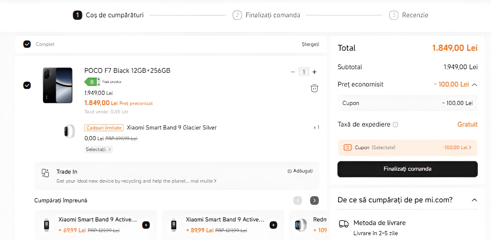This screenshot has height=240, width=491.
Task: Open the selected Cupon selector bar
Action: pyautogui.click(x=407, y=147)
